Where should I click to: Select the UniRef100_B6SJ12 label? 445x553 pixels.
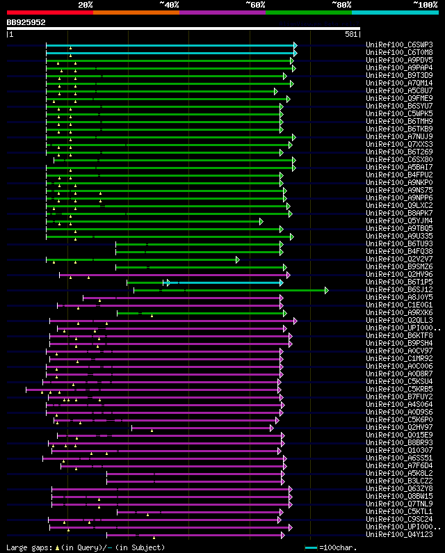(x=399, y=289)
